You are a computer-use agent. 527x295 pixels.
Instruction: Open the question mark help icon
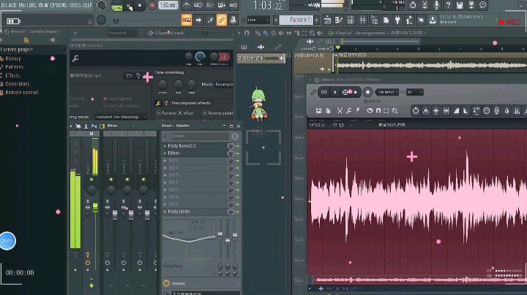point(448,5)
